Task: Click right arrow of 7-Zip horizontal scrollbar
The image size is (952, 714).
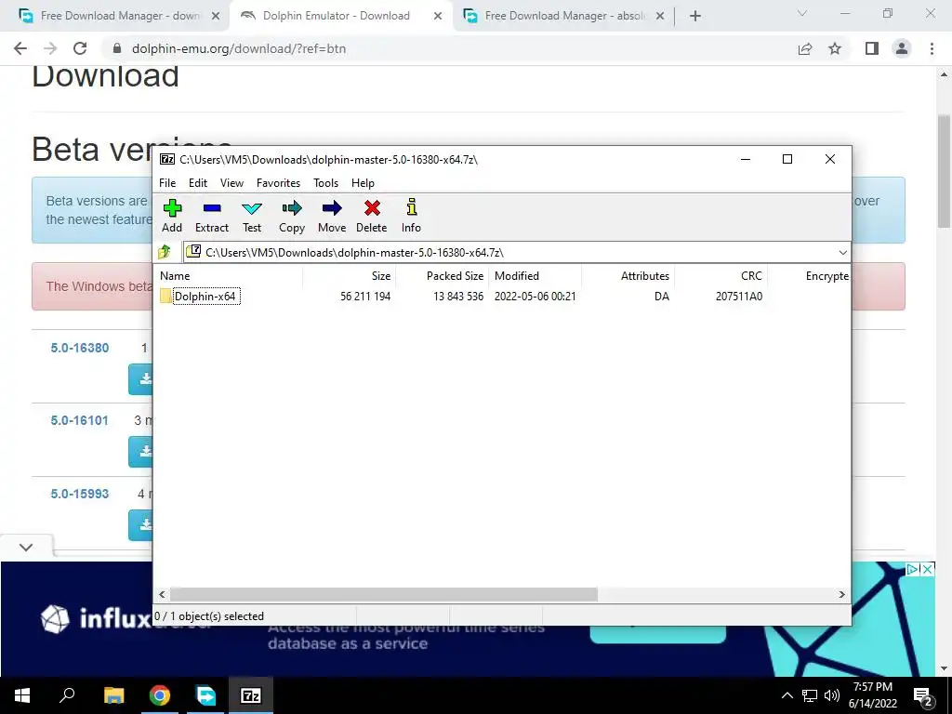Action: 842,594
